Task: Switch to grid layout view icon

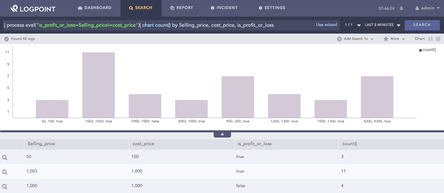Action: 438,39
